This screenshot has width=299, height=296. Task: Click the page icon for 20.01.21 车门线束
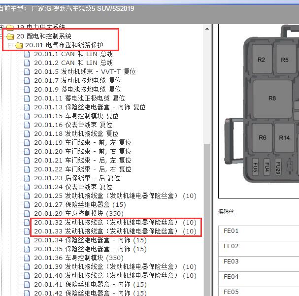pos(27,160)
